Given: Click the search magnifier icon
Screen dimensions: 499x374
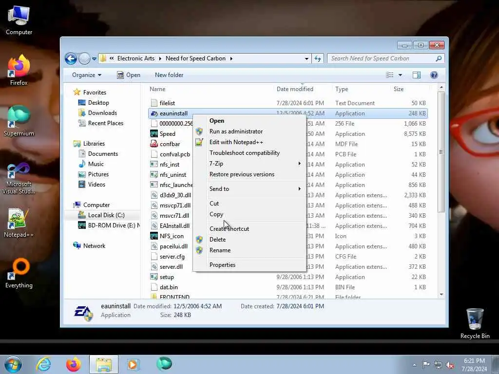Looking at the screenshot, I should [439, 58].
